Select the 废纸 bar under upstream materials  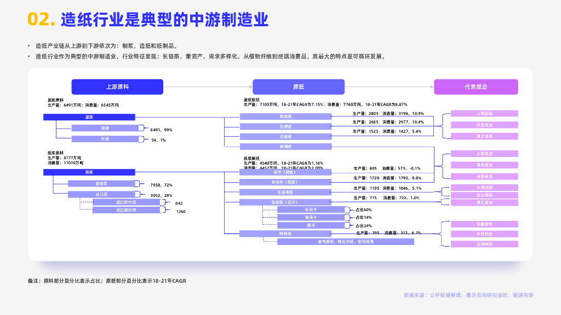(x=89, y=117)
